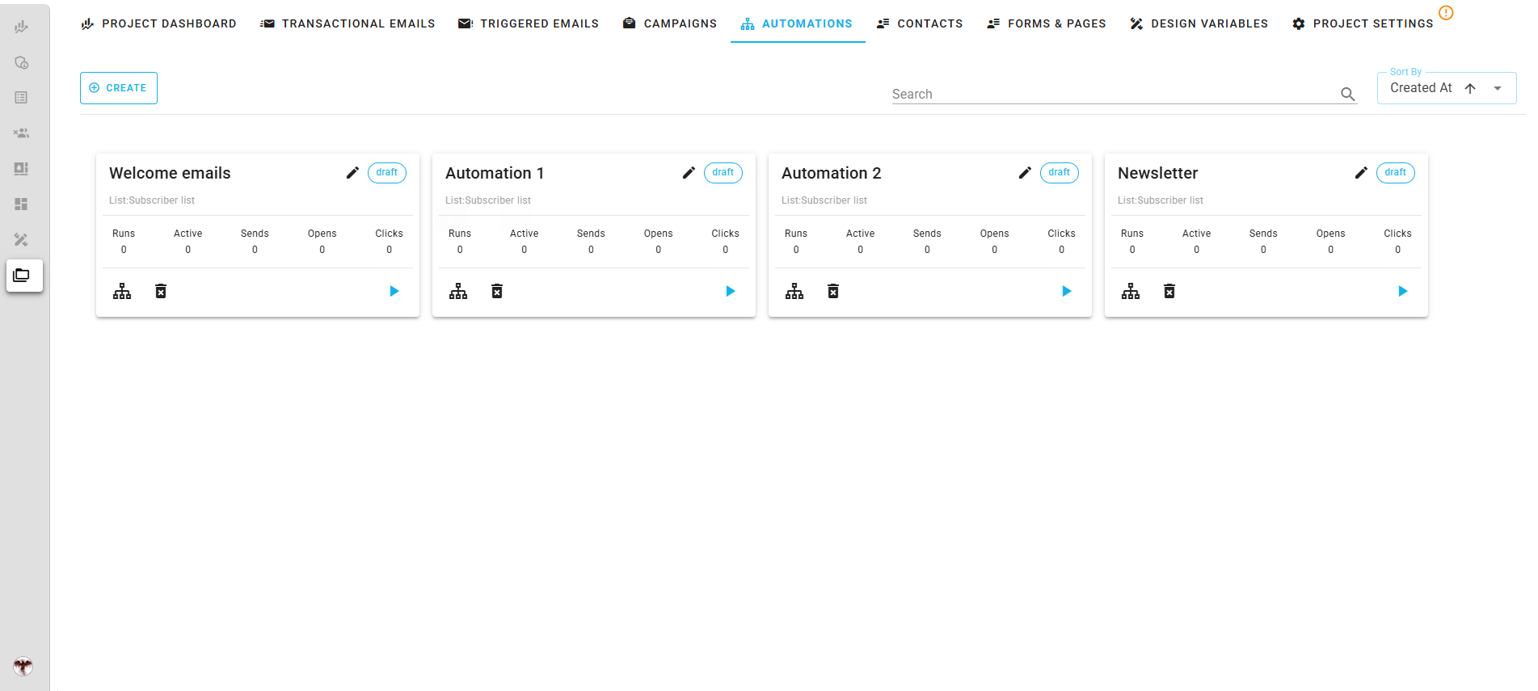Go to Forms & Pages tab
Screen dimensions: 1538x691
tap(1047, 23)
